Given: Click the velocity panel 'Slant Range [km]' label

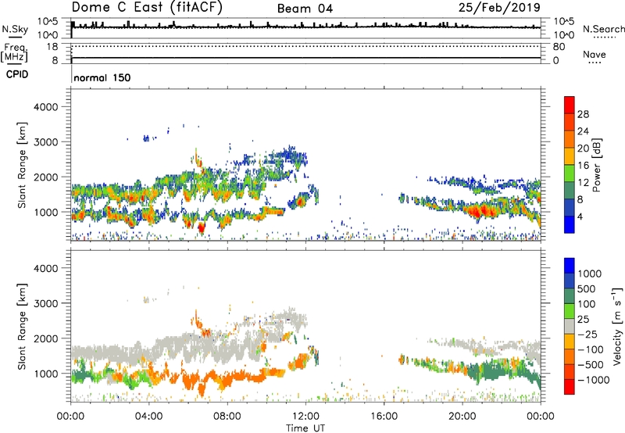Looking at the screenshot, I should coord(22,326).
